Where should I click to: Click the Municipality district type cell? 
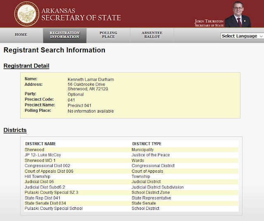(x=143, y=150)
